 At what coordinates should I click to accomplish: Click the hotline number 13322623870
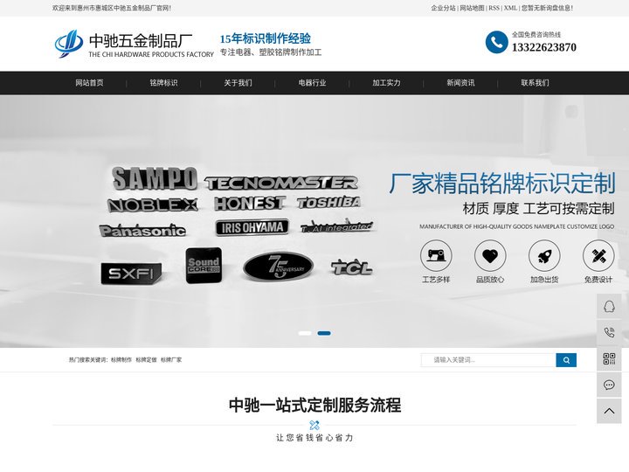[544, 47]
